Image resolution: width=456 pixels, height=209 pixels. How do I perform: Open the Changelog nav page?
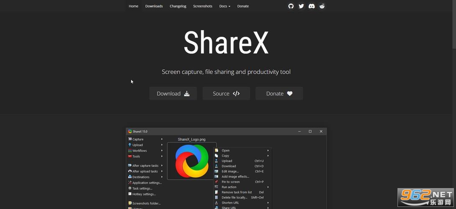point(178,6)
